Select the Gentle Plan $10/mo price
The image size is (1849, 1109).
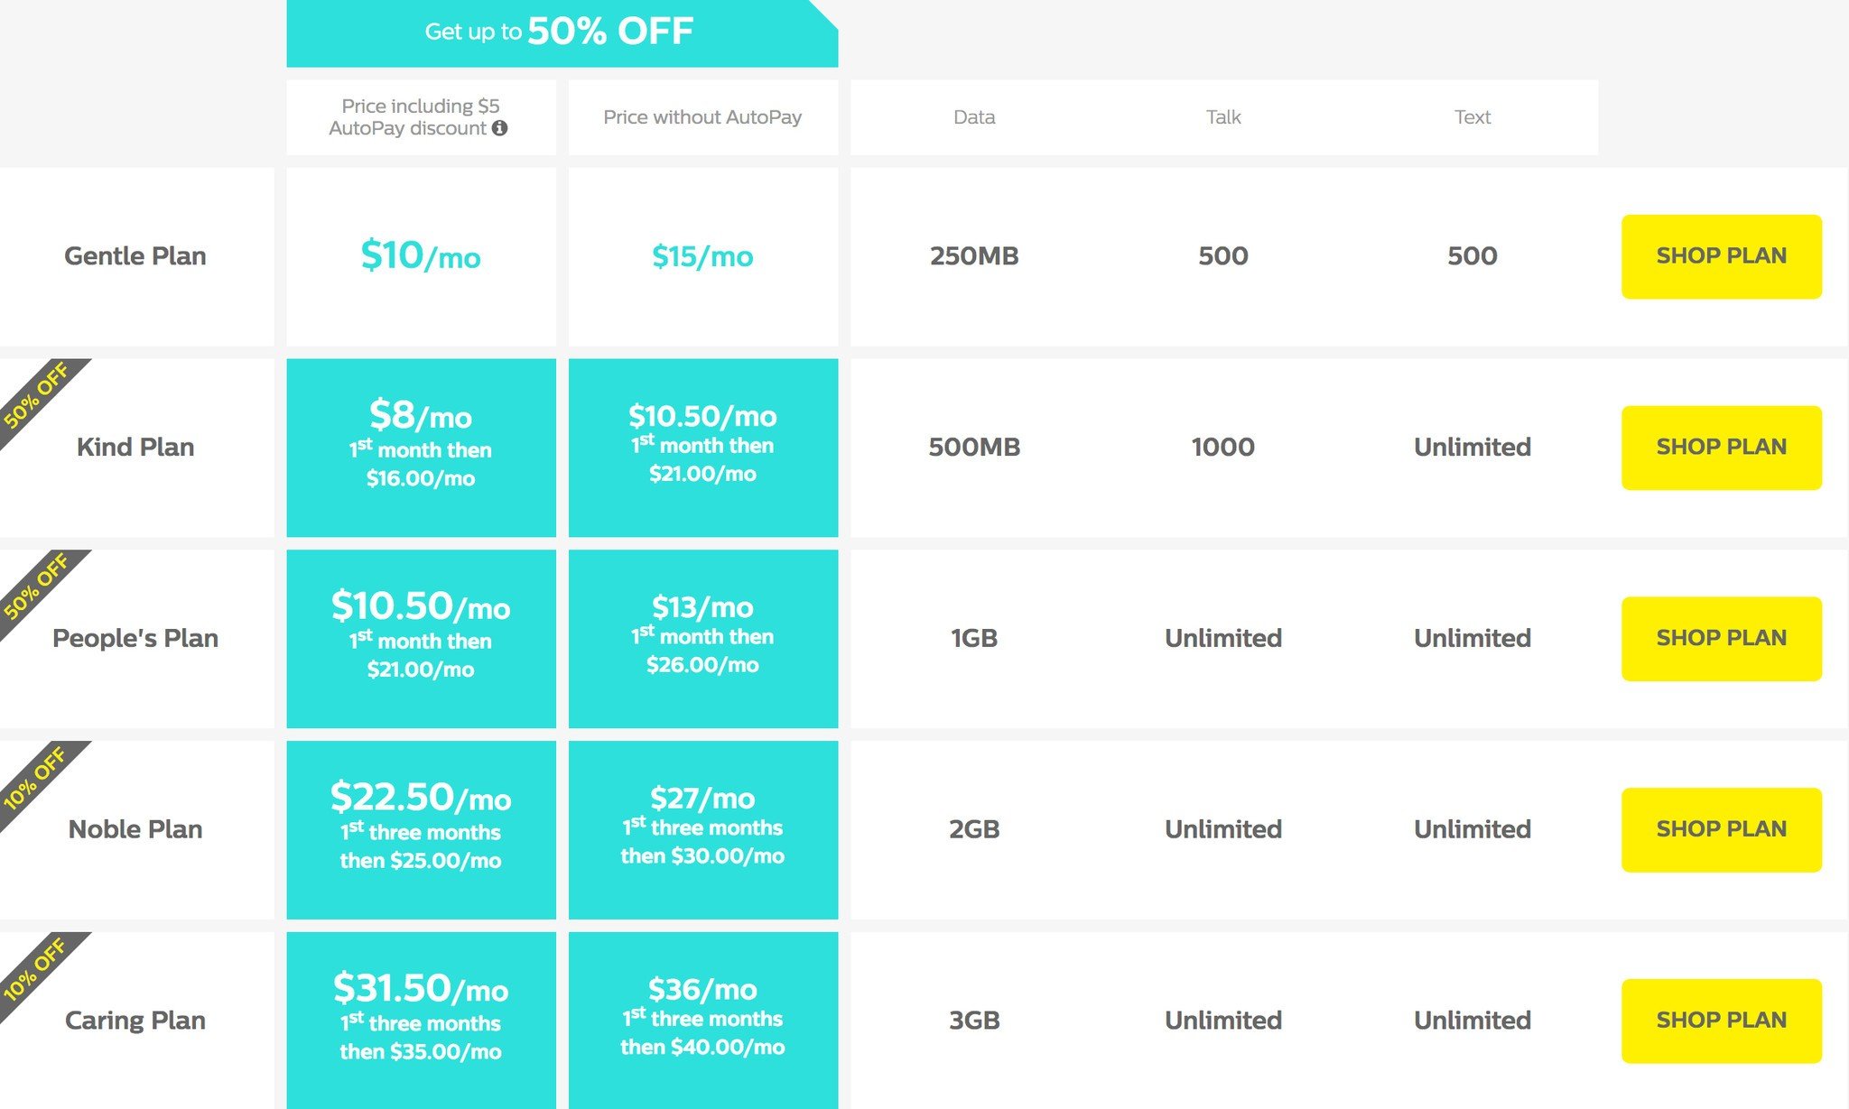tap(421, 256)
